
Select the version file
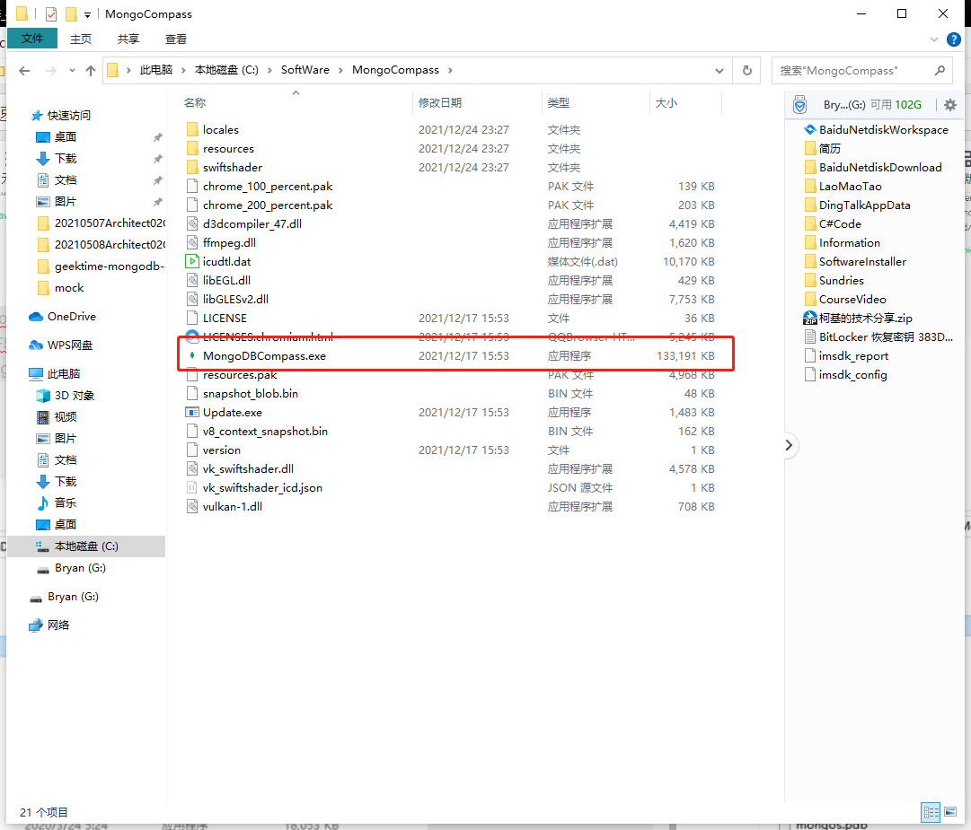coord(222,450)
